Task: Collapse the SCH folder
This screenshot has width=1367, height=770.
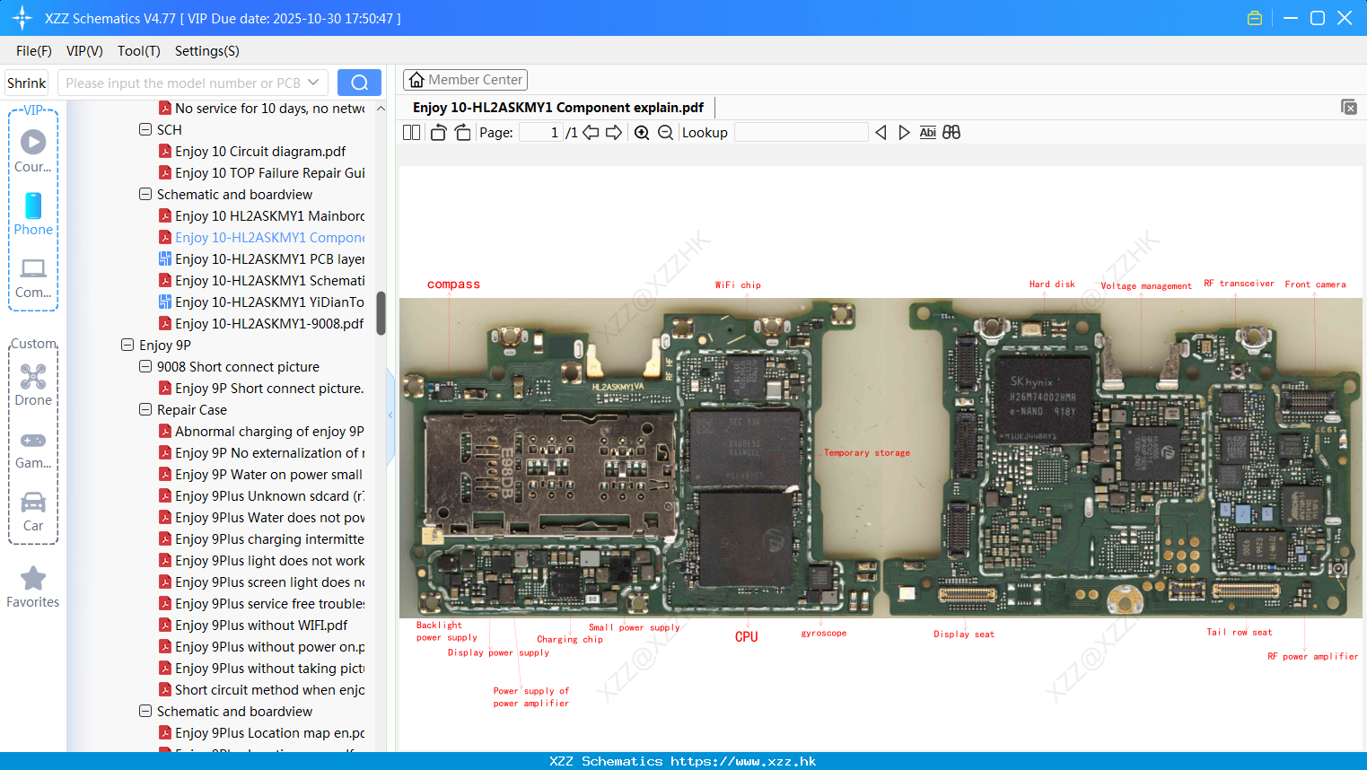Action: 145,129
